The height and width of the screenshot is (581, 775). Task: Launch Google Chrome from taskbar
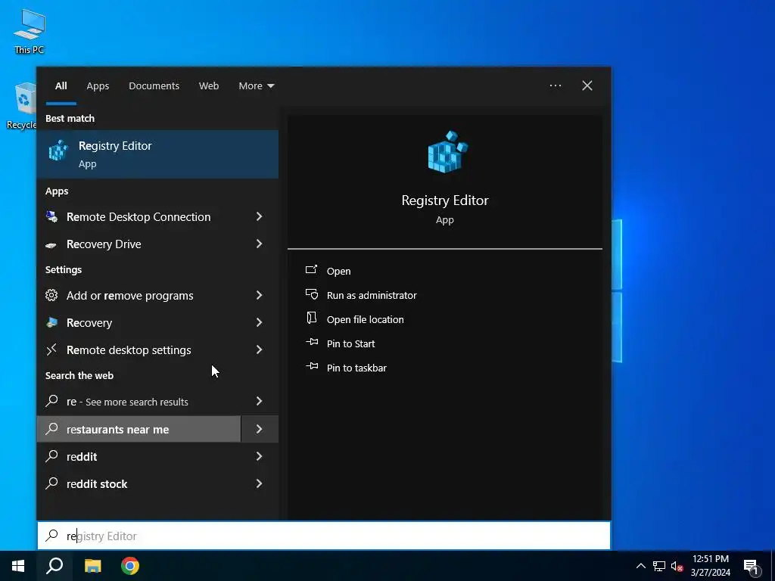click(x=130, y=566)
